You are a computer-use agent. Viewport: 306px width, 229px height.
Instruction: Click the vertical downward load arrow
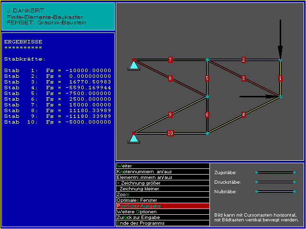pyautogui.click(x=280, y=39)
